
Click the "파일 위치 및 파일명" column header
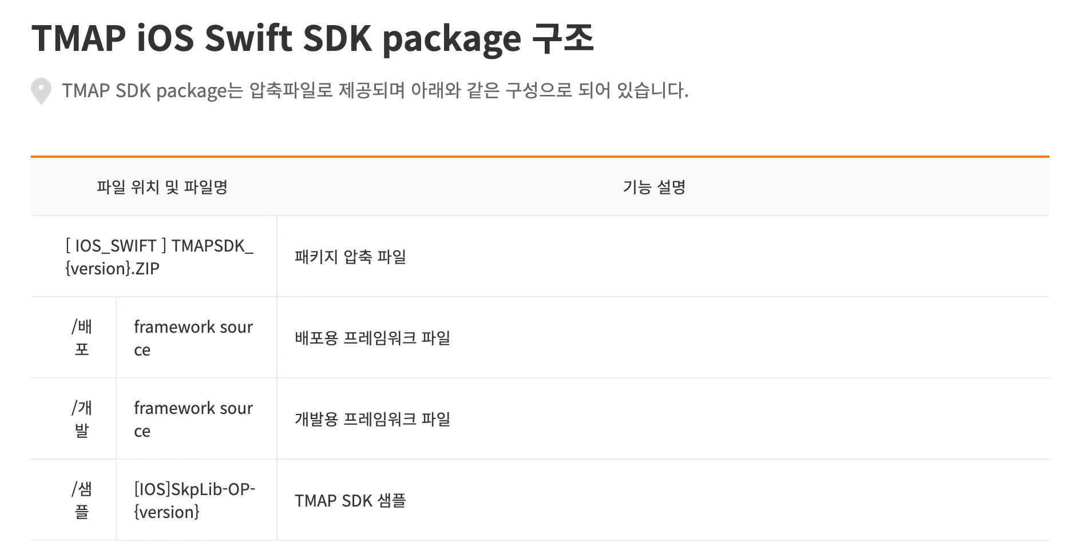162,187
